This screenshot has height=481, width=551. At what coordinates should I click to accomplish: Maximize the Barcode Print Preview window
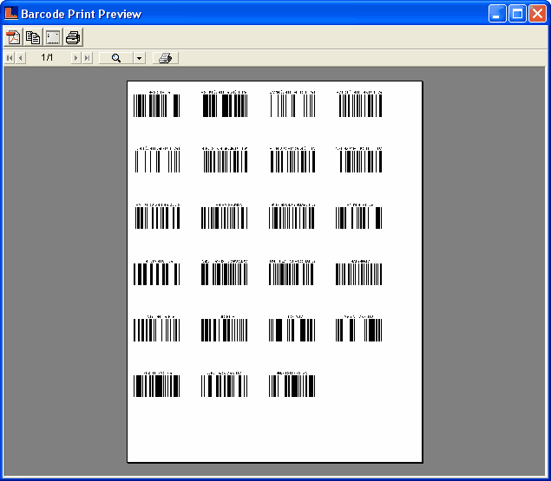(x=517, y=14)
